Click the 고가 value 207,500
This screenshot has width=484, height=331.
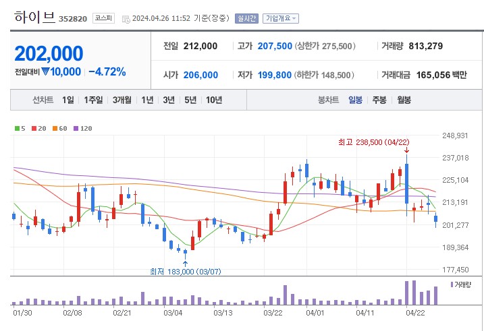click(x=275, y=47)
